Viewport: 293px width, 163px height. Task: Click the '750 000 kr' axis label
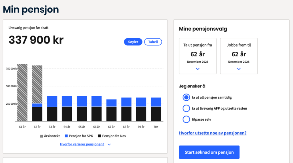(12, 69)
